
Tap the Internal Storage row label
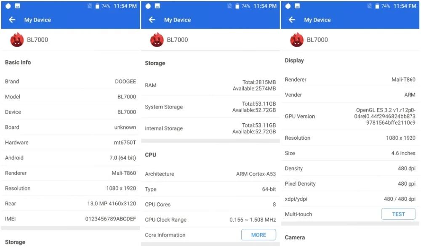coord(164,128)
